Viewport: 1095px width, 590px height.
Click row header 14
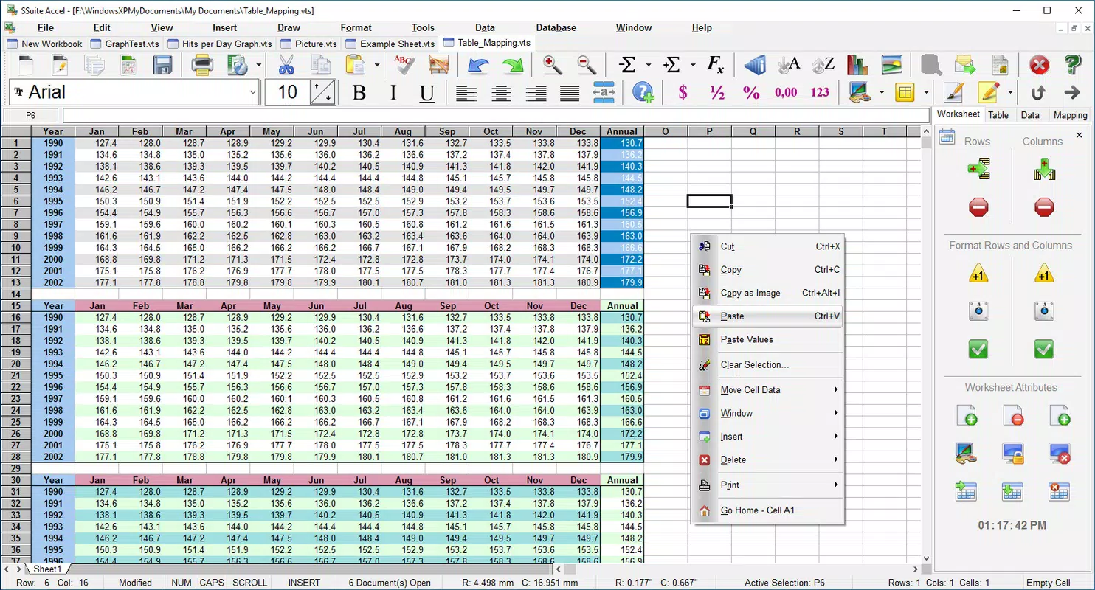(x=15, y=294)
